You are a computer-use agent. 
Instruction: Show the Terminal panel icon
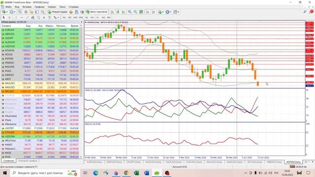pos(37,12)
